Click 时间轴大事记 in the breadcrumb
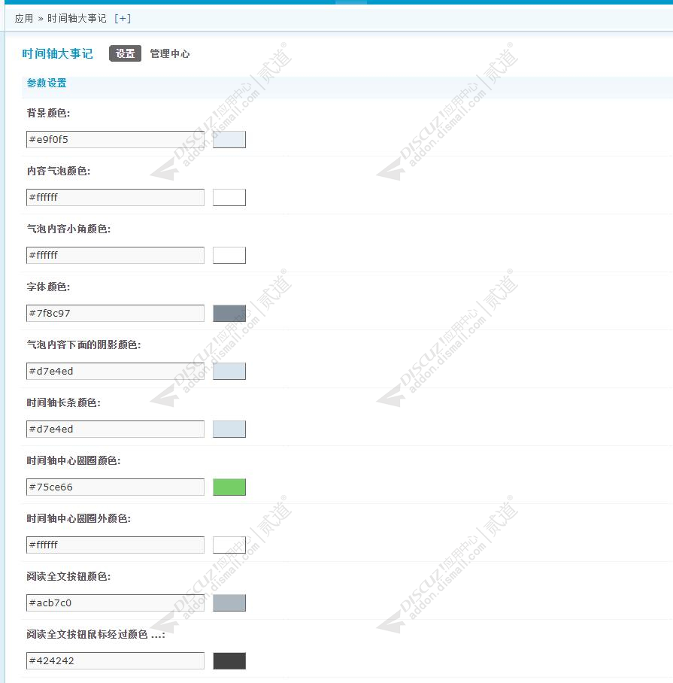Screen dimensions: 673x683 77,18
